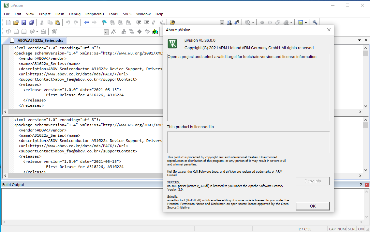Open a file using the folder icon
Viewport: 370px width, 232px height.
pos(16,23)
